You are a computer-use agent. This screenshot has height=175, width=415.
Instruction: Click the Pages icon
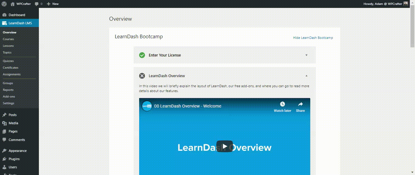[x=4, y=131]
